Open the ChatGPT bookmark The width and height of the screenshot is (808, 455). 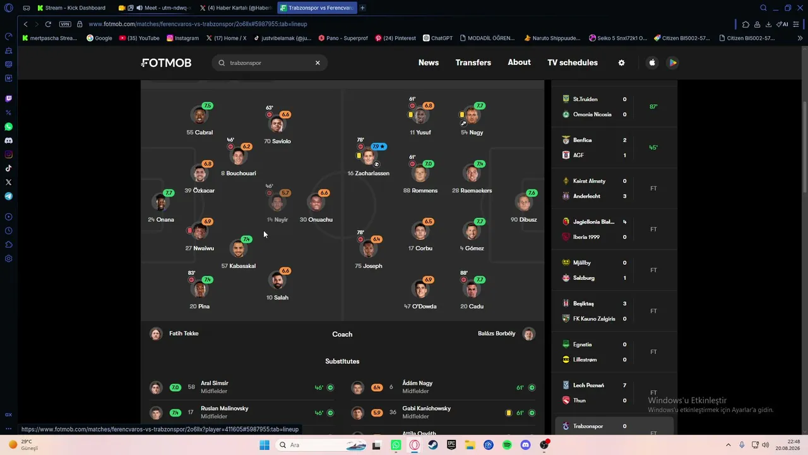coord(437,38)
